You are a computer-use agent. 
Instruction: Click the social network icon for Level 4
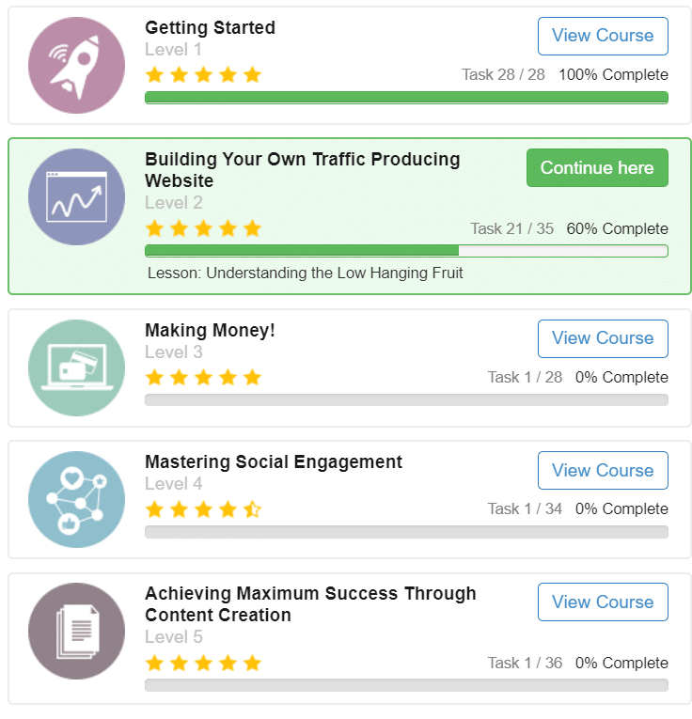76,499
